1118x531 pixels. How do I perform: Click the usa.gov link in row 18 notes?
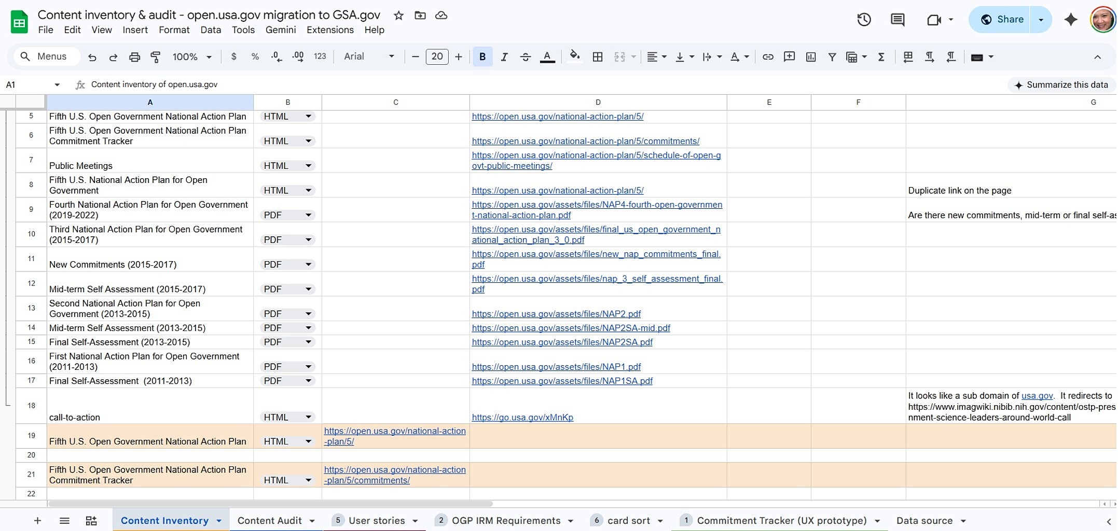click(1037, 396)
